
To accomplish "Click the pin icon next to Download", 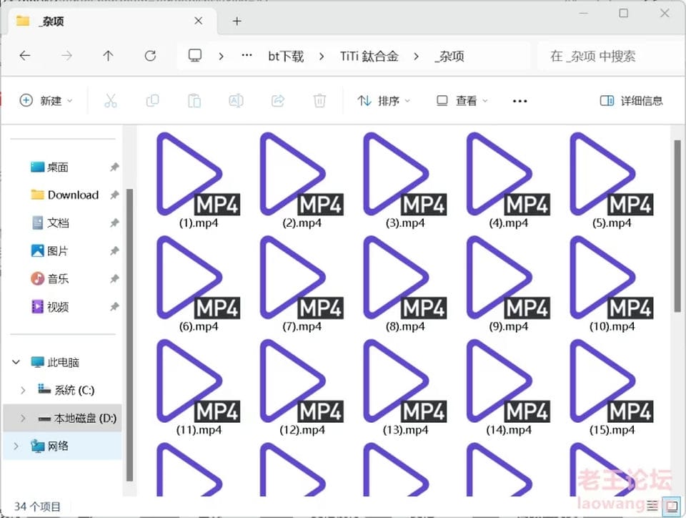I will click(114, 195).
